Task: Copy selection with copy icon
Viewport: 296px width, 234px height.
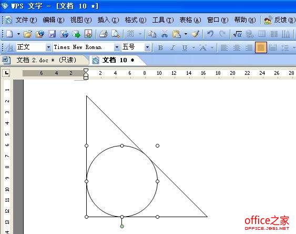Action: coord(152,34)
